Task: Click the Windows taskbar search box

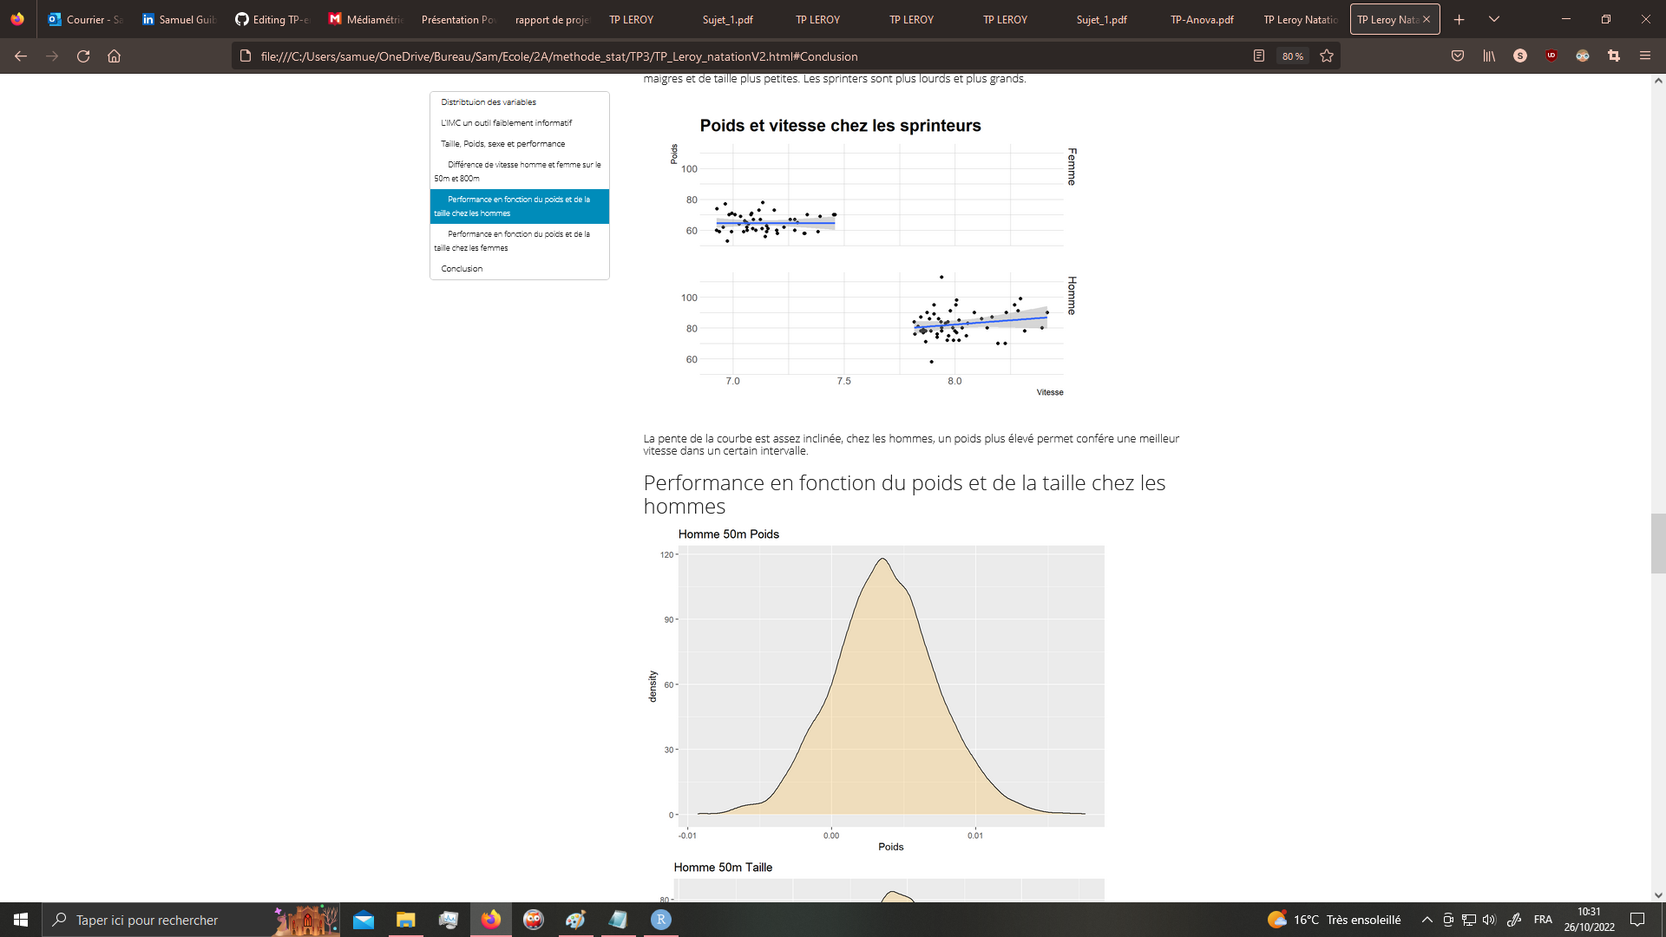Action: tap(191, 920)
